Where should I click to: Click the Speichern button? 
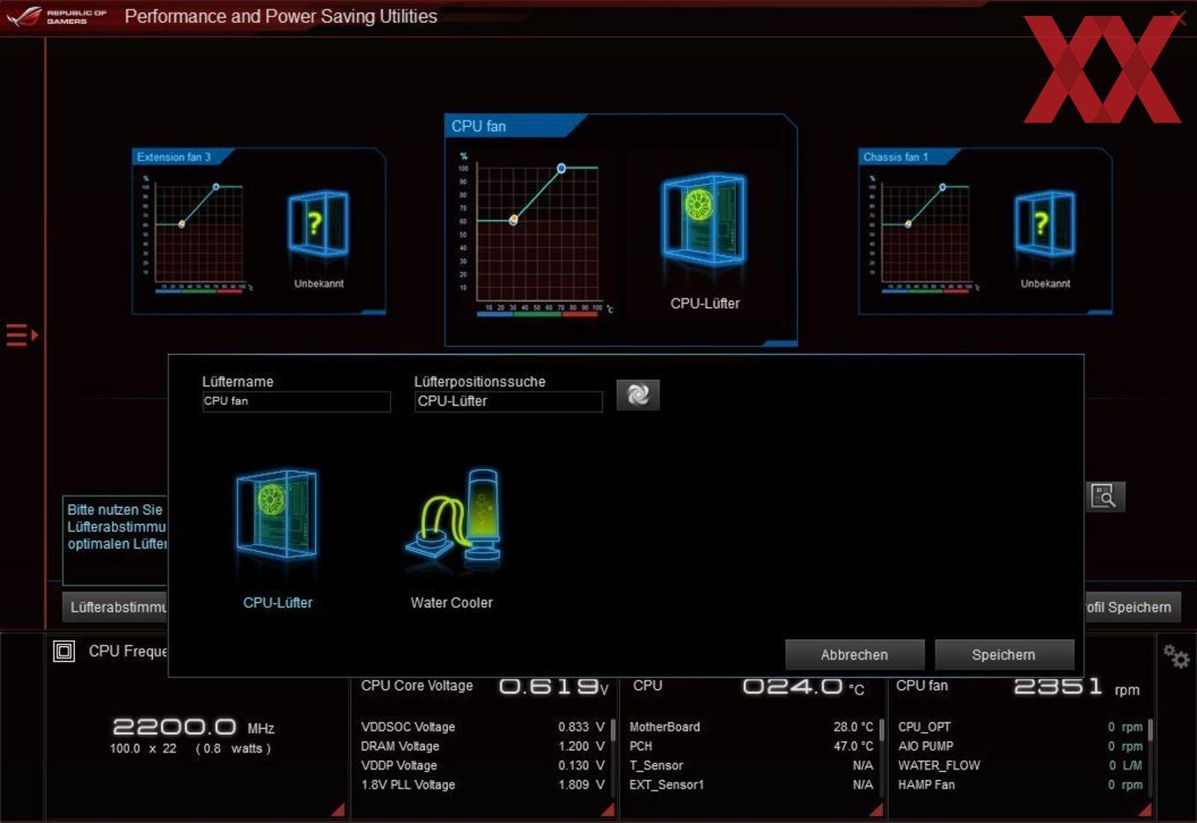click(x=1004, y=655)
